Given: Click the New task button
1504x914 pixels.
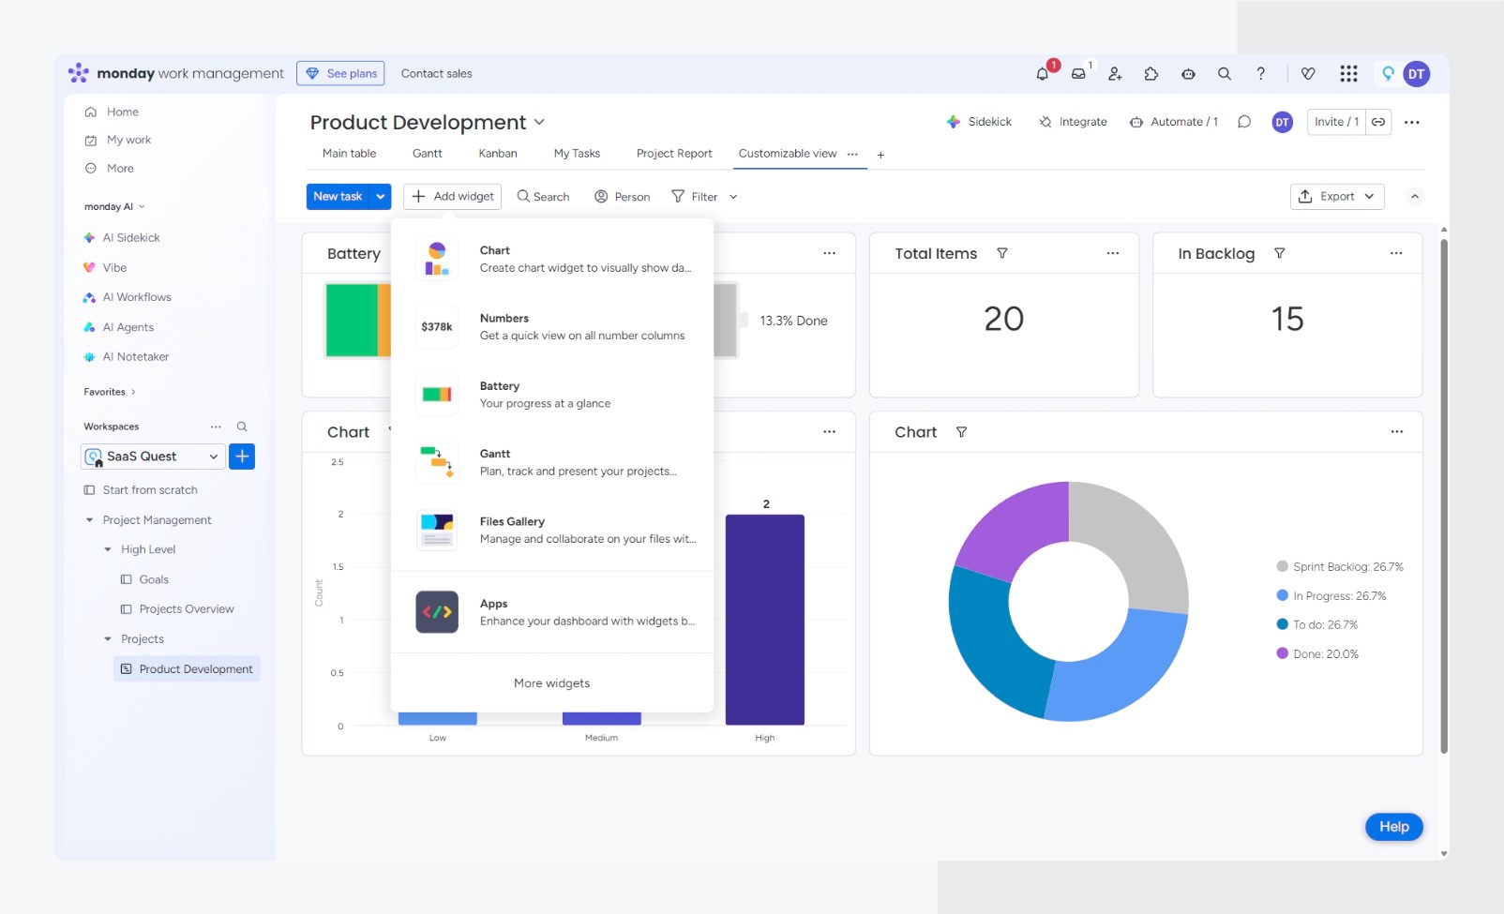Looking at the screenshot, I should click(x=338, y=197).
